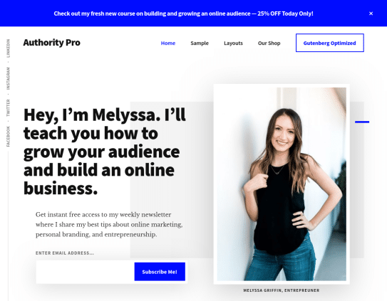Open the Facebook social link
This screenshot has width=387, height=301.
click(x=8, y=137)
